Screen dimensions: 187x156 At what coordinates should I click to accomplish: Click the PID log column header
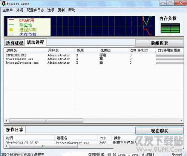click(x=104, y=138)
